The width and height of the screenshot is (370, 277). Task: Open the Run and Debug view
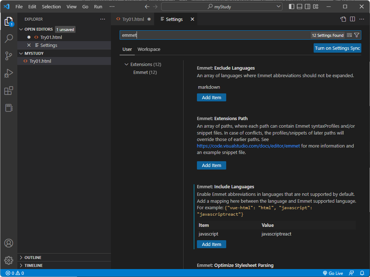point(9,73)
